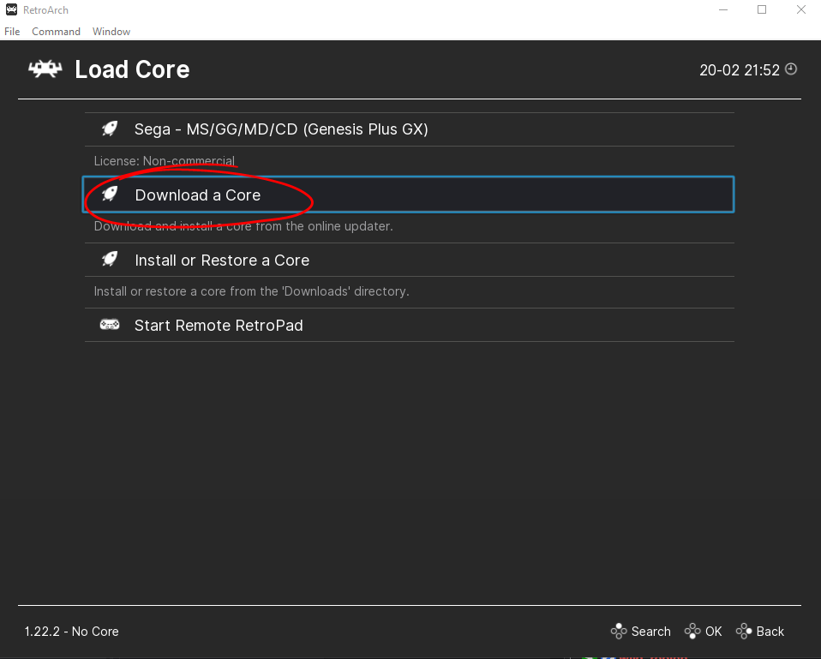Click the rocket icon beside Genesis Plus GX
Viewport: 821px width, 659px height.
109,129
